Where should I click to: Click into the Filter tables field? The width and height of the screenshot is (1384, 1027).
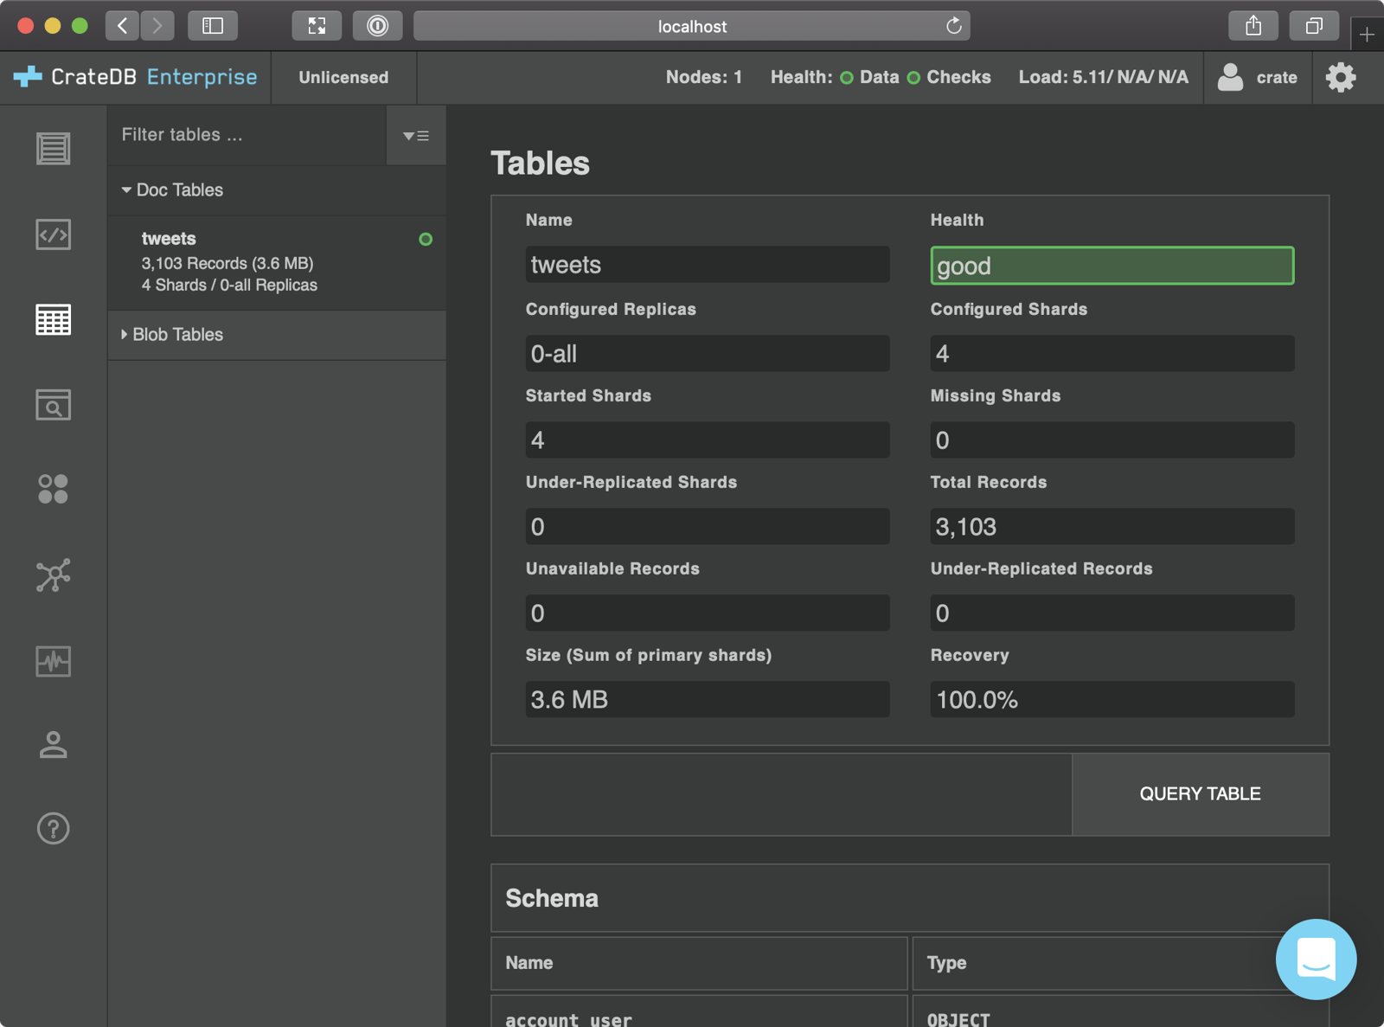pos(247,135)
